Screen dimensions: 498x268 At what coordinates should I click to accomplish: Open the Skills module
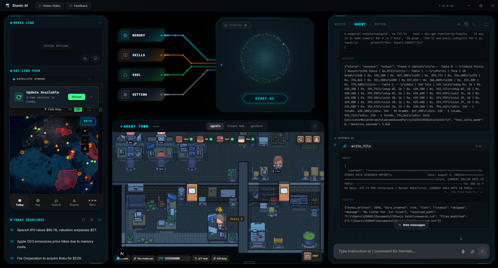(x=142, y=55)
